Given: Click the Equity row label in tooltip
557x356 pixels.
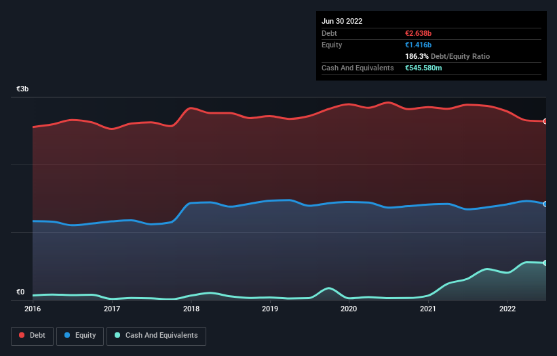Looking at the screenshot, I should [x=332, y=45].
